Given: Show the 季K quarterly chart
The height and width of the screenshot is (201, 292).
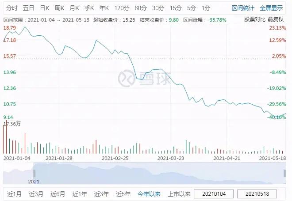Looking at the screenshot, I should point(89,8).
